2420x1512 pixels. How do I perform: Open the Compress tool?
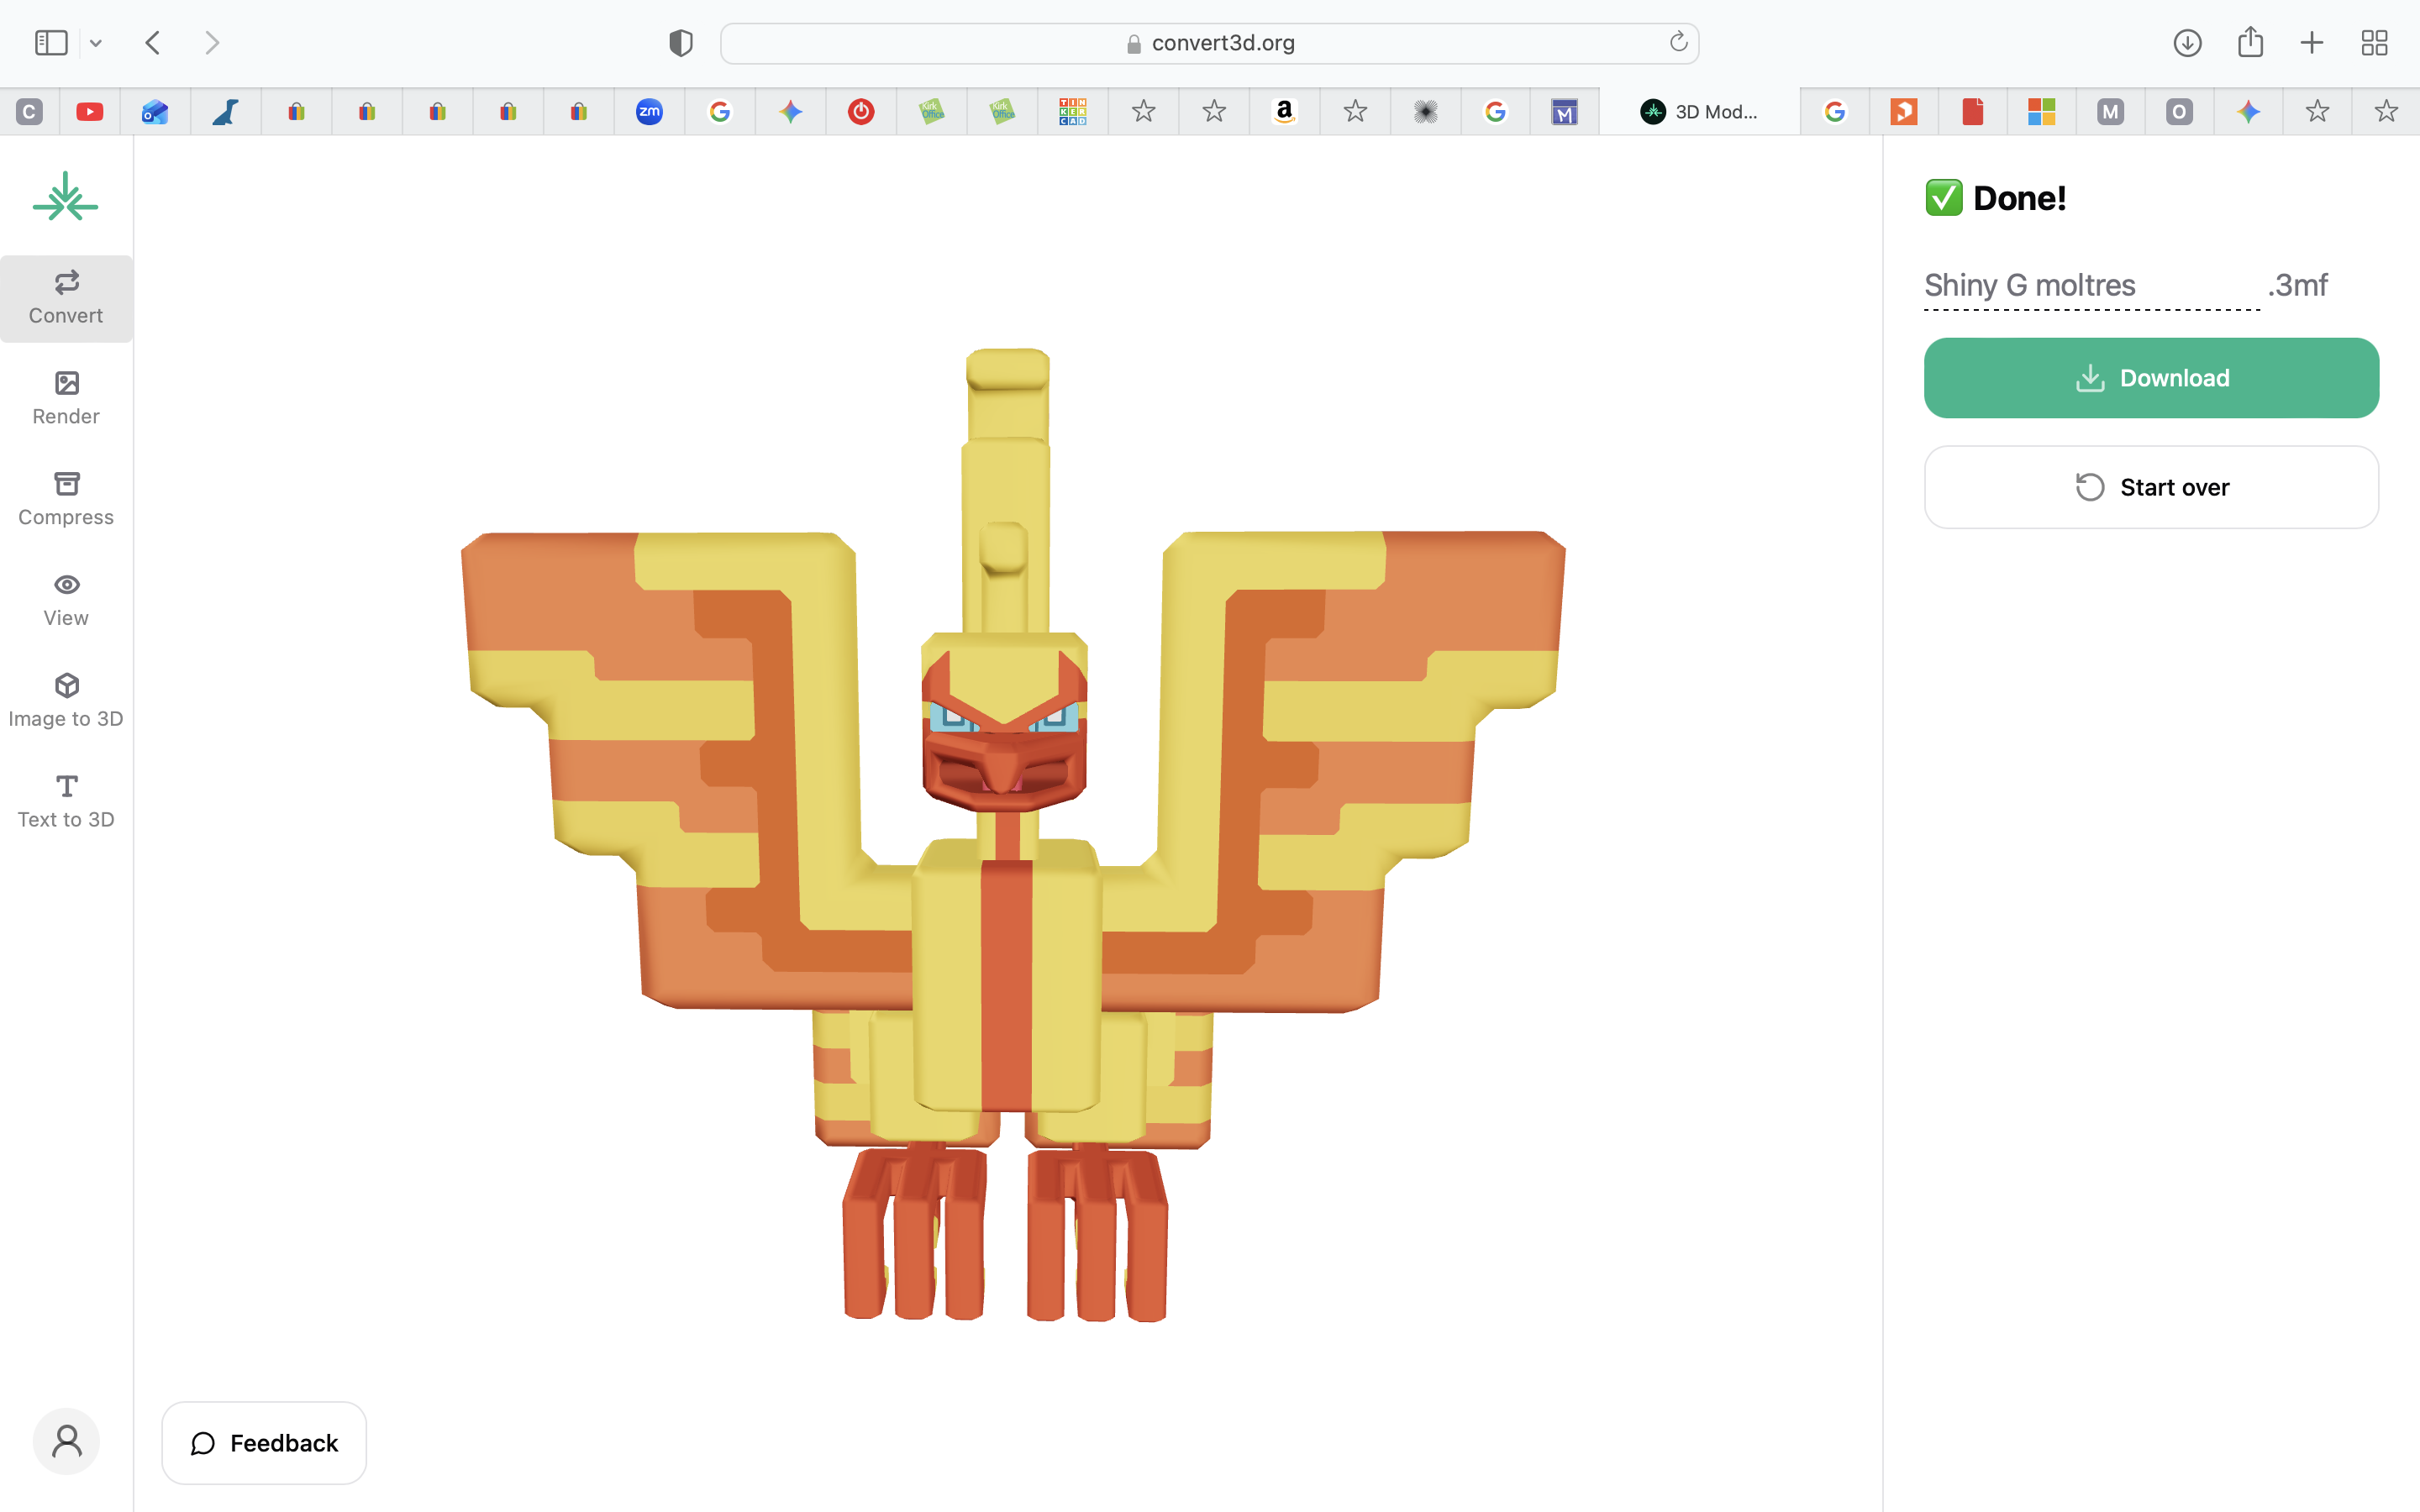pyautogui.click(x=66, y=500)
